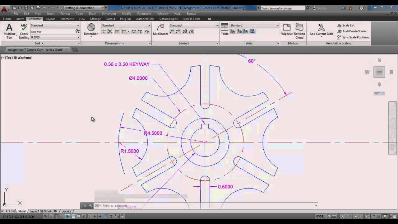Click the Undo arrow in Quick Access toolbar
Viewport: 398px width, 224px height.
[44, 8]
